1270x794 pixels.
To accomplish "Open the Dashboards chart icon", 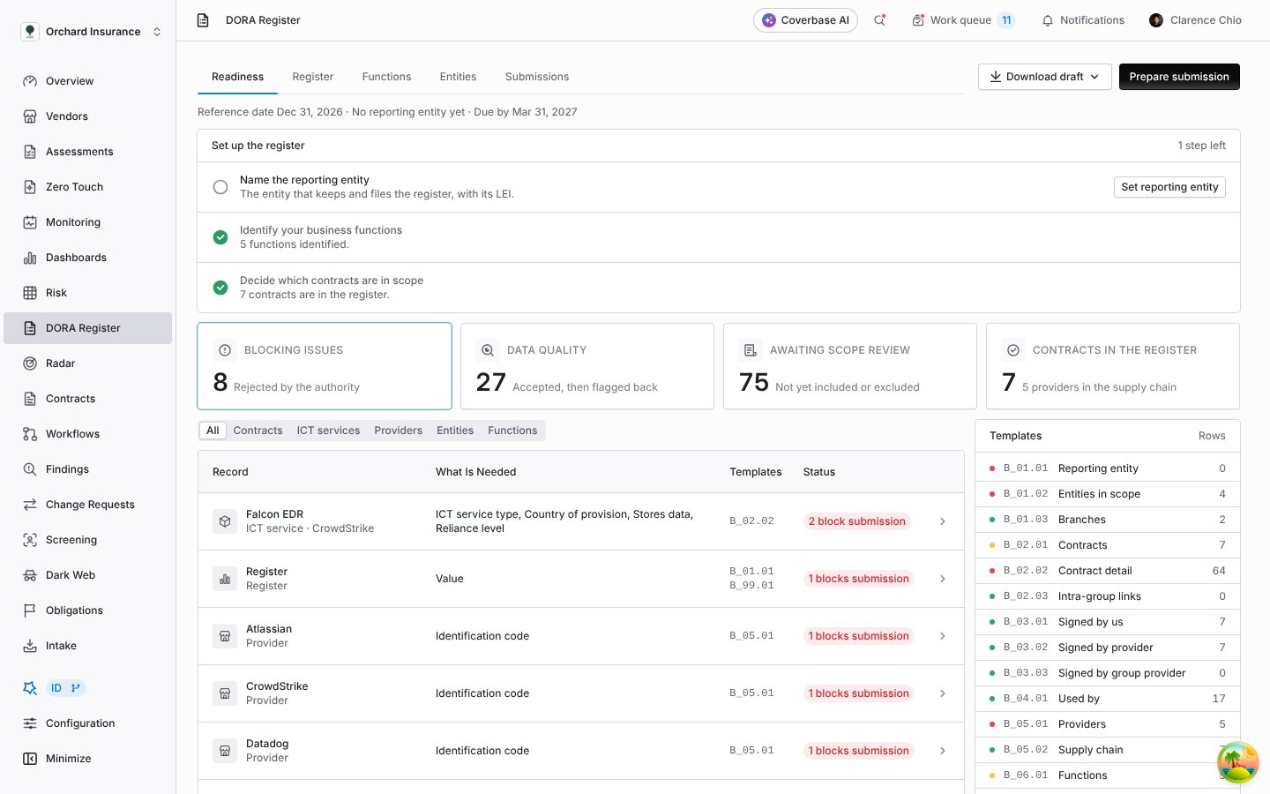I will [30, 258].
